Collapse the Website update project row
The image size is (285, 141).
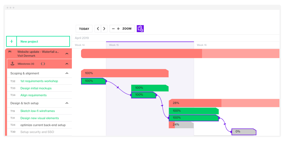[67, 54]
